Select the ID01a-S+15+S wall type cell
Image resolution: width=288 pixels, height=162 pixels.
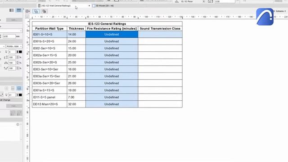click(49, 90)
